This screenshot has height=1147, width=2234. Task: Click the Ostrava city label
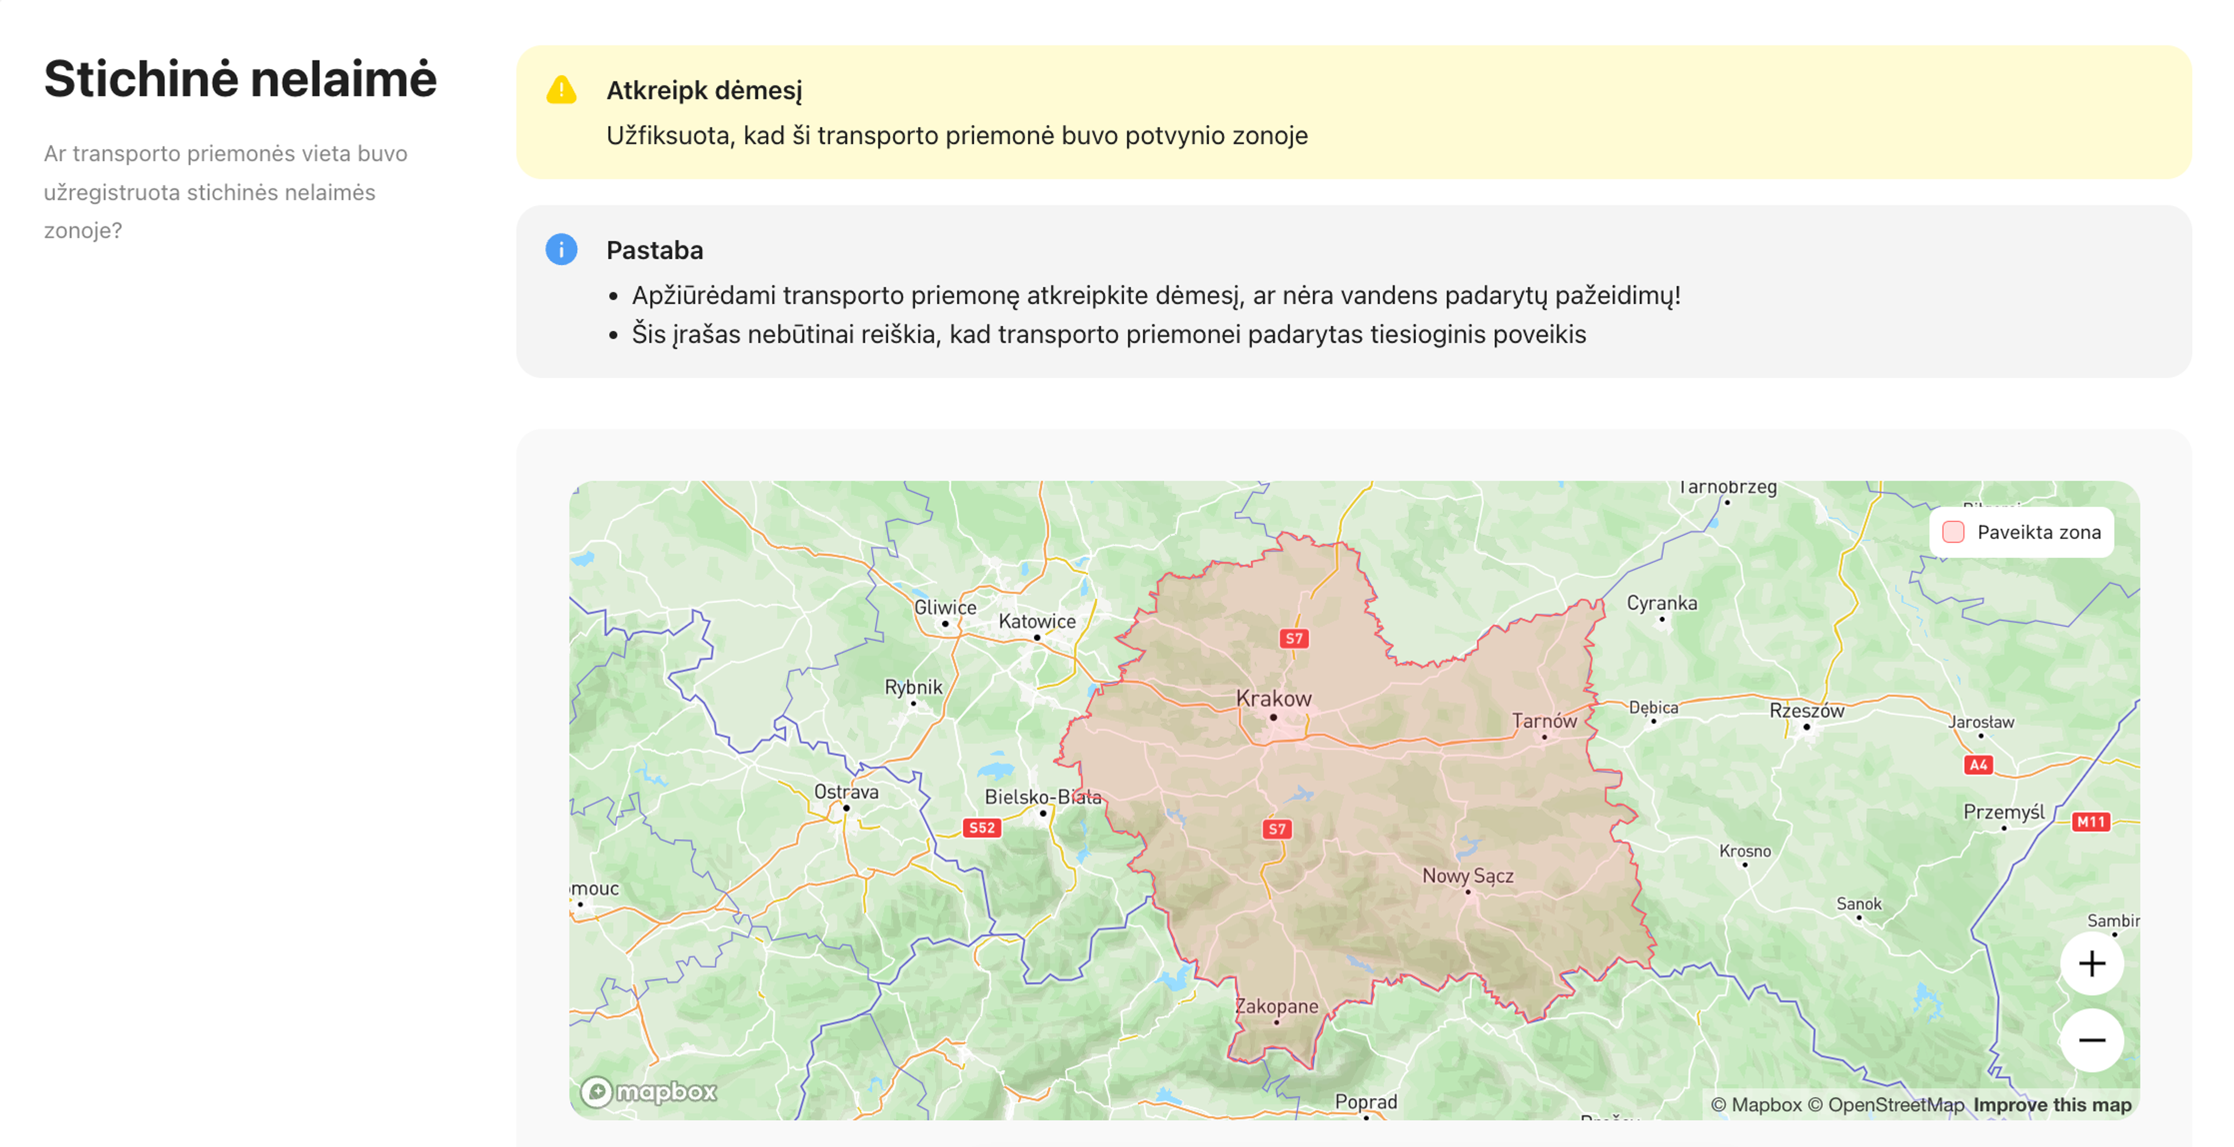[845, 792]
